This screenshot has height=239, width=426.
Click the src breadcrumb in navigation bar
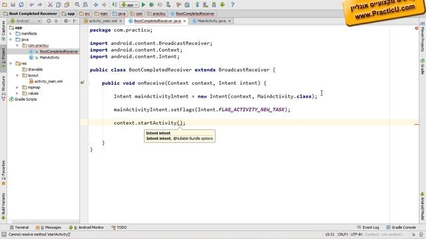tap(85, 13)
